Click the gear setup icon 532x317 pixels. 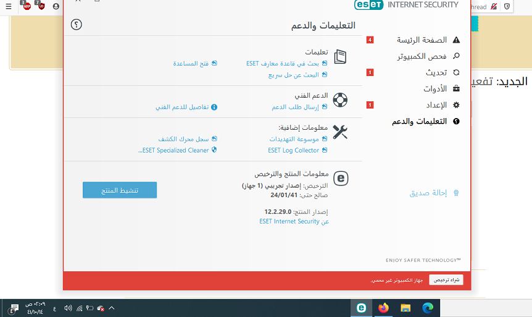point(456,105)
